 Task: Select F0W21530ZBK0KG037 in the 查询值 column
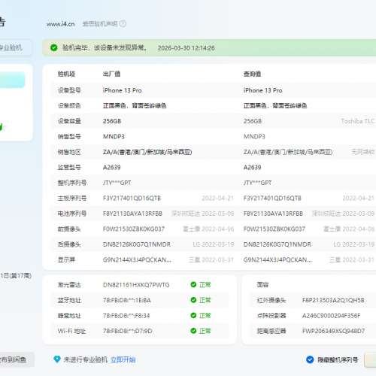coord(274,229)
